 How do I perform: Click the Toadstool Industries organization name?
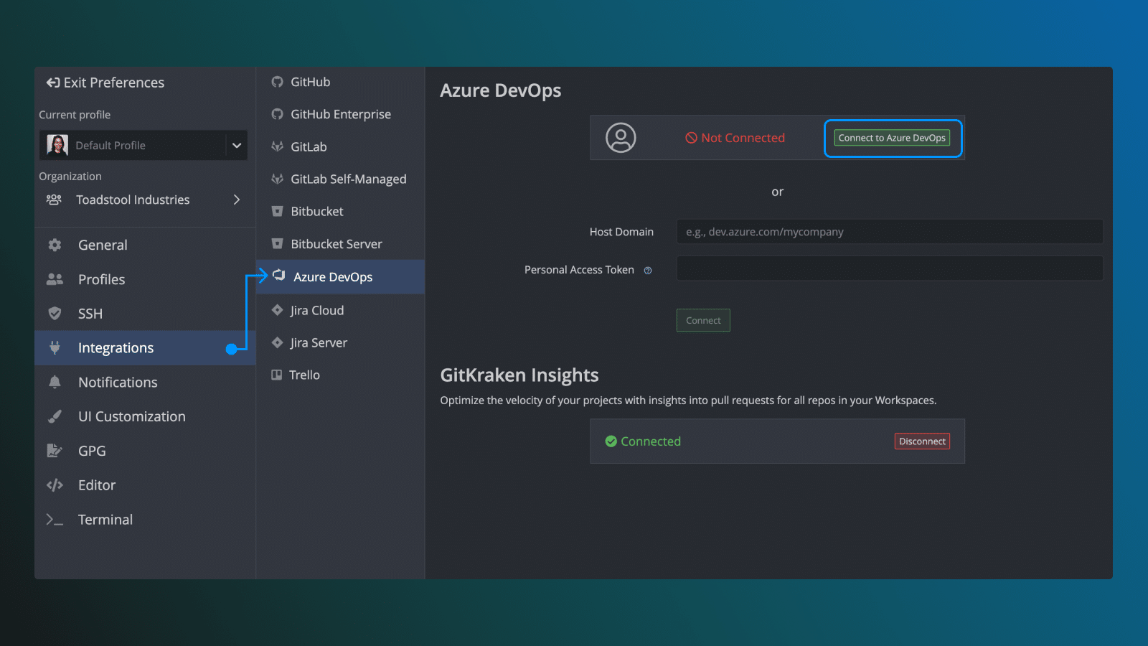click(x=133, y=200)
